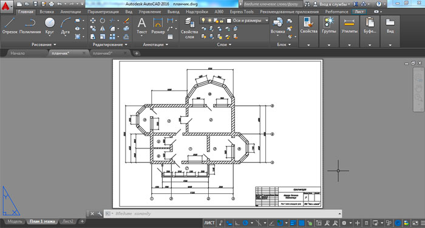
Task: Click the Offset tool icon
Action: click(126, 36)
